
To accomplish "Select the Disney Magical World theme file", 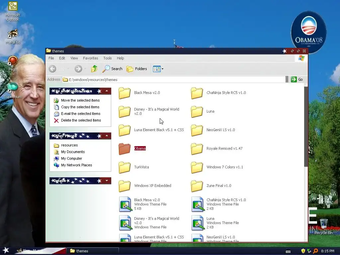I will [149, 223].
